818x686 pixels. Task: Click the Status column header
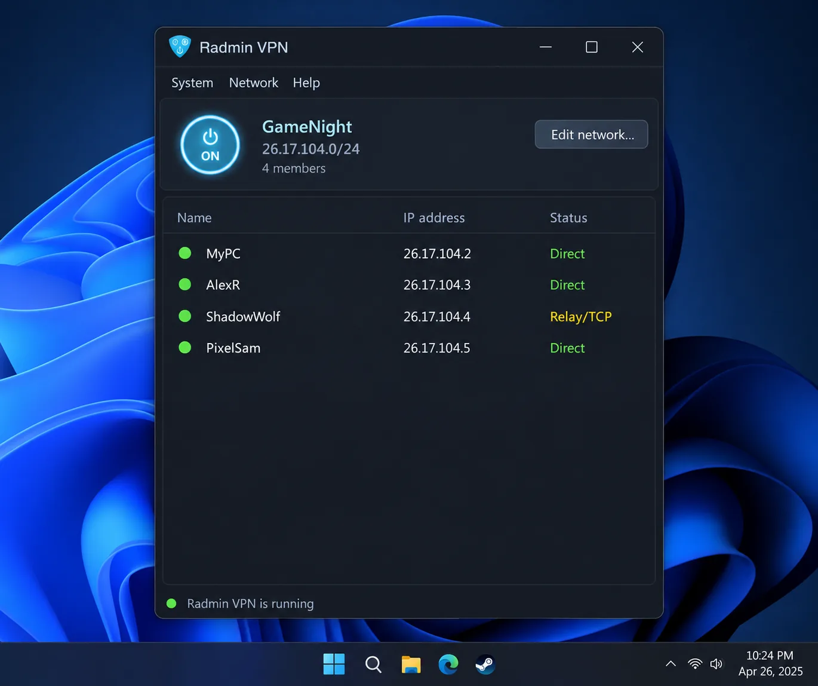pyautogui.click(x=568, y=218)
